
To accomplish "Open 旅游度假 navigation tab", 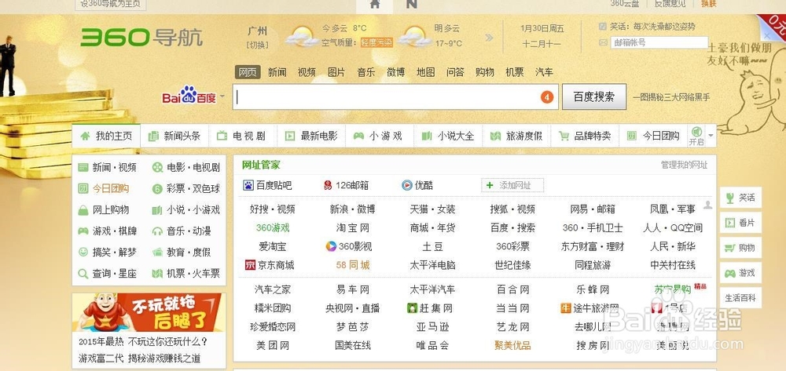I will 516,136.
